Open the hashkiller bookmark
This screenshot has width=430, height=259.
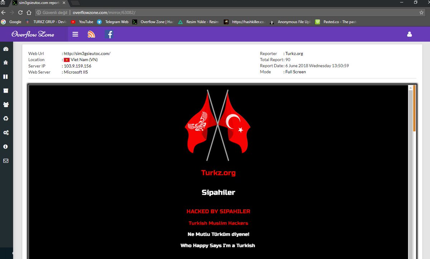pos(244,22)
